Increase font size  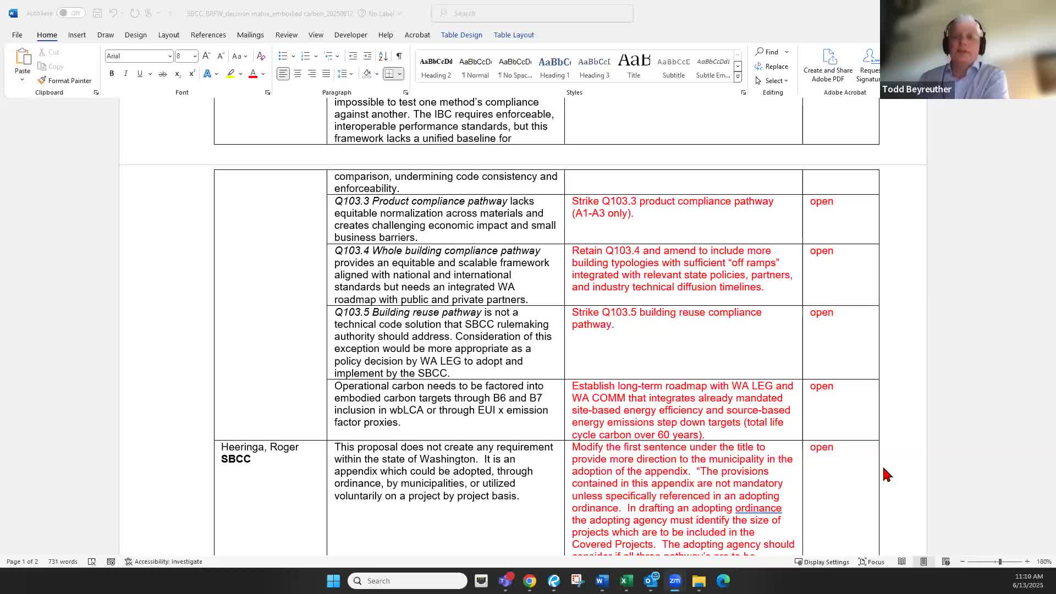(x=206, y=56)
